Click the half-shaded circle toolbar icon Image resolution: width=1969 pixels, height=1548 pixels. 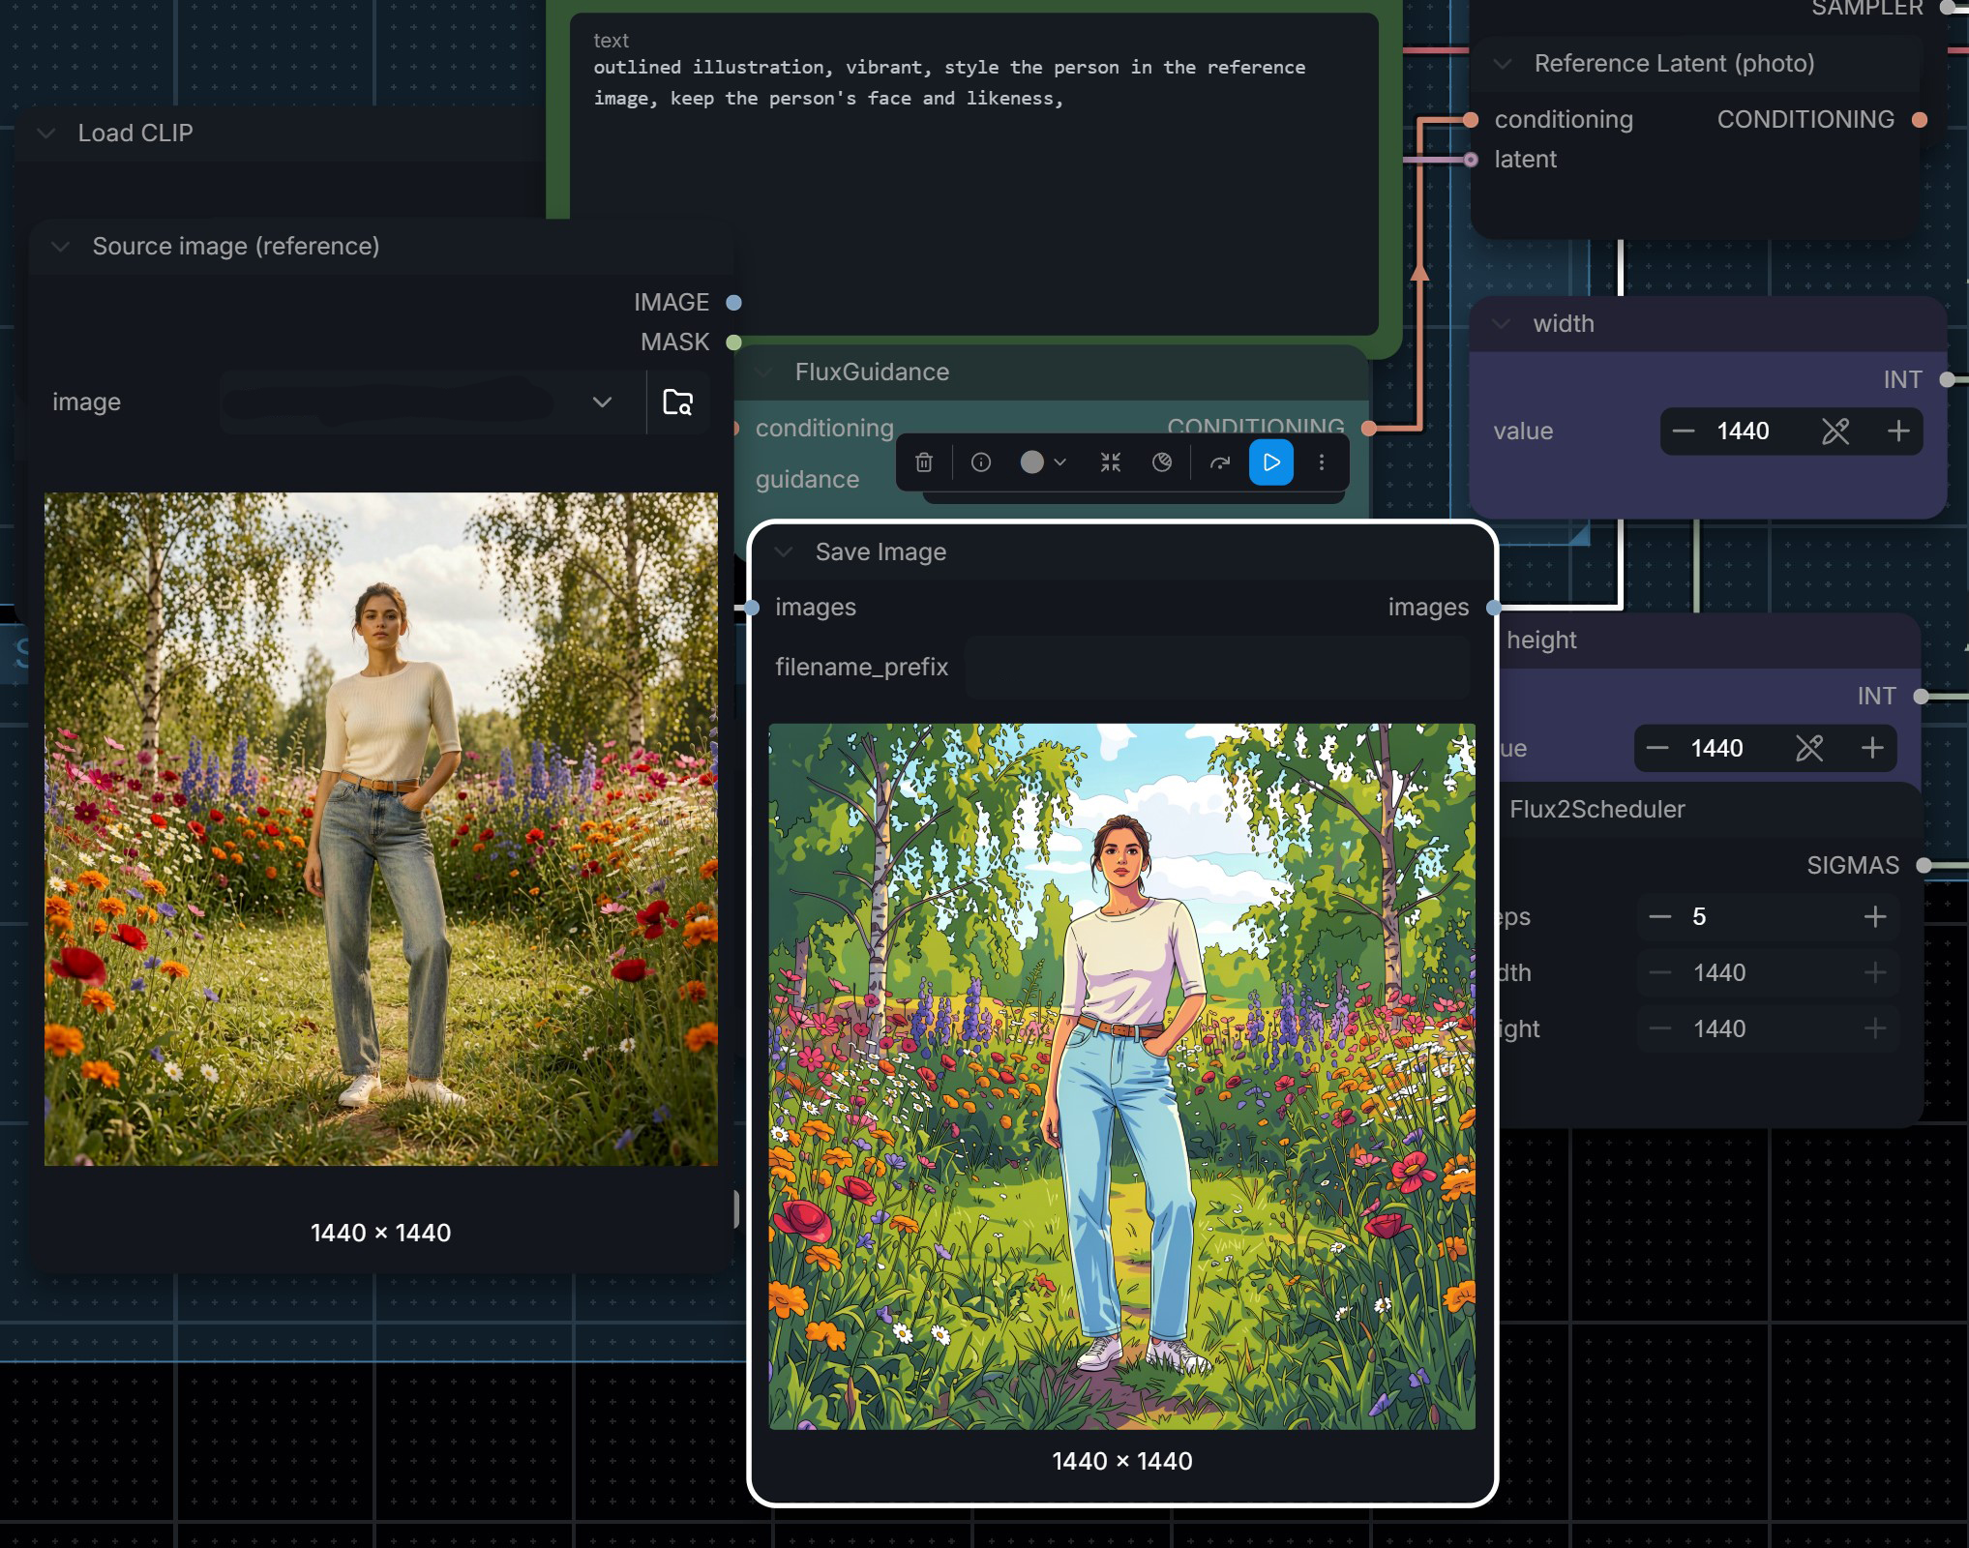click(x=1162, y=462)
